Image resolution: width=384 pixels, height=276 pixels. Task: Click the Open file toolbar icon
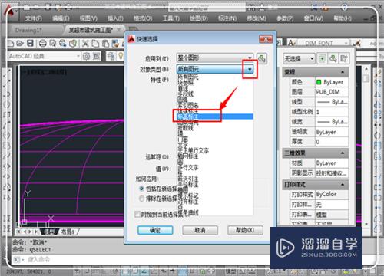[20, 44]
